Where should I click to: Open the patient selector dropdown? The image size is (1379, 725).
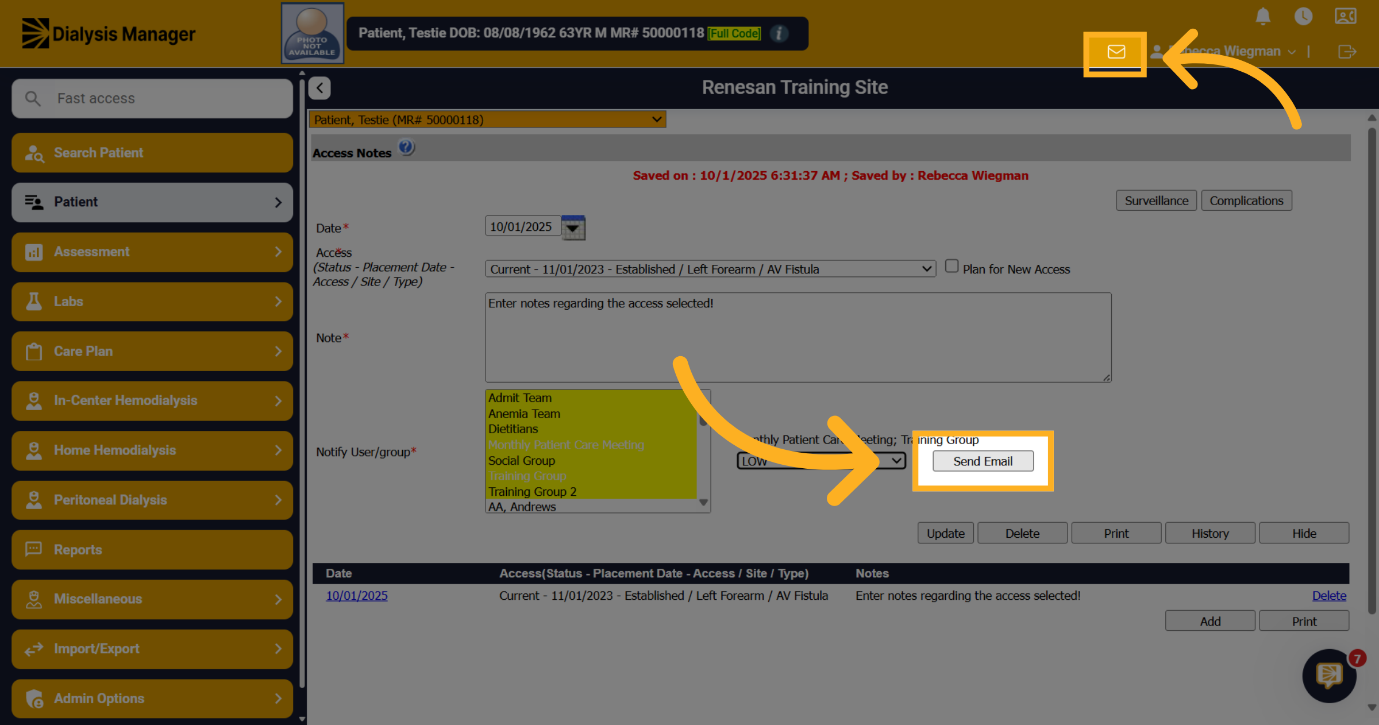click(488, 119)
